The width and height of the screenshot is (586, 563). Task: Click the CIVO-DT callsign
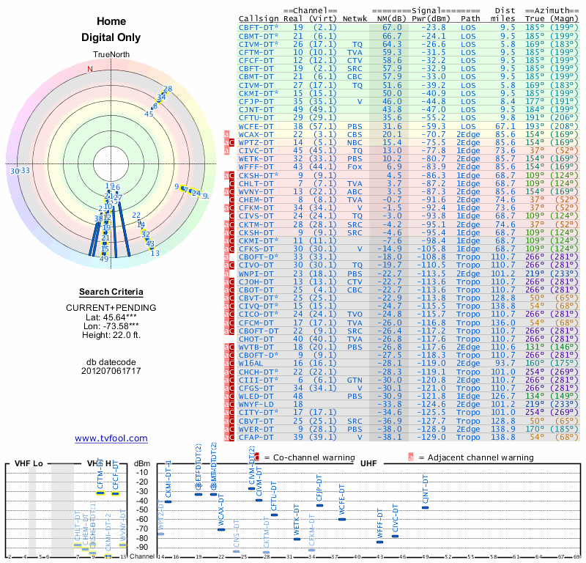256,265
